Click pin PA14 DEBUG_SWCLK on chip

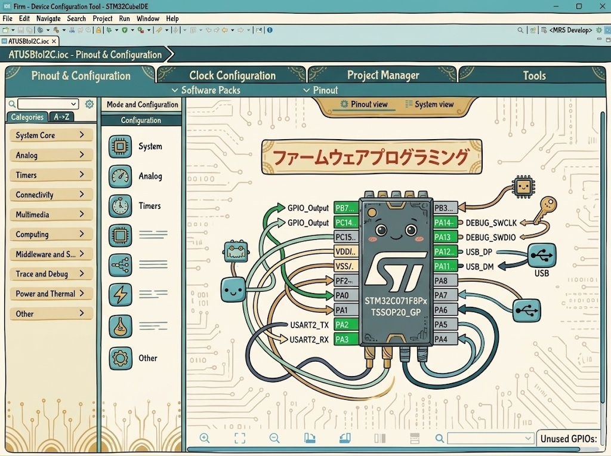pos(445,223)
